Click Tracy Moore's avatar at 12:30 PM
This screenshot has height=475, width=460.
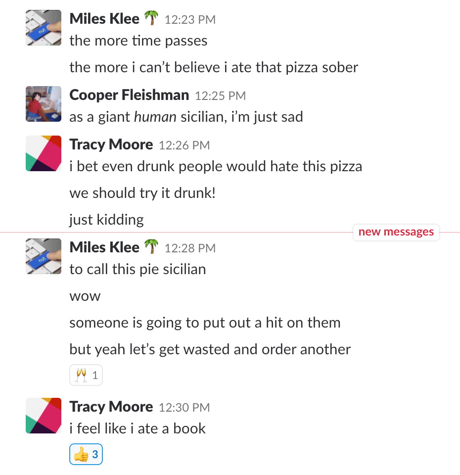coord(44,416)
